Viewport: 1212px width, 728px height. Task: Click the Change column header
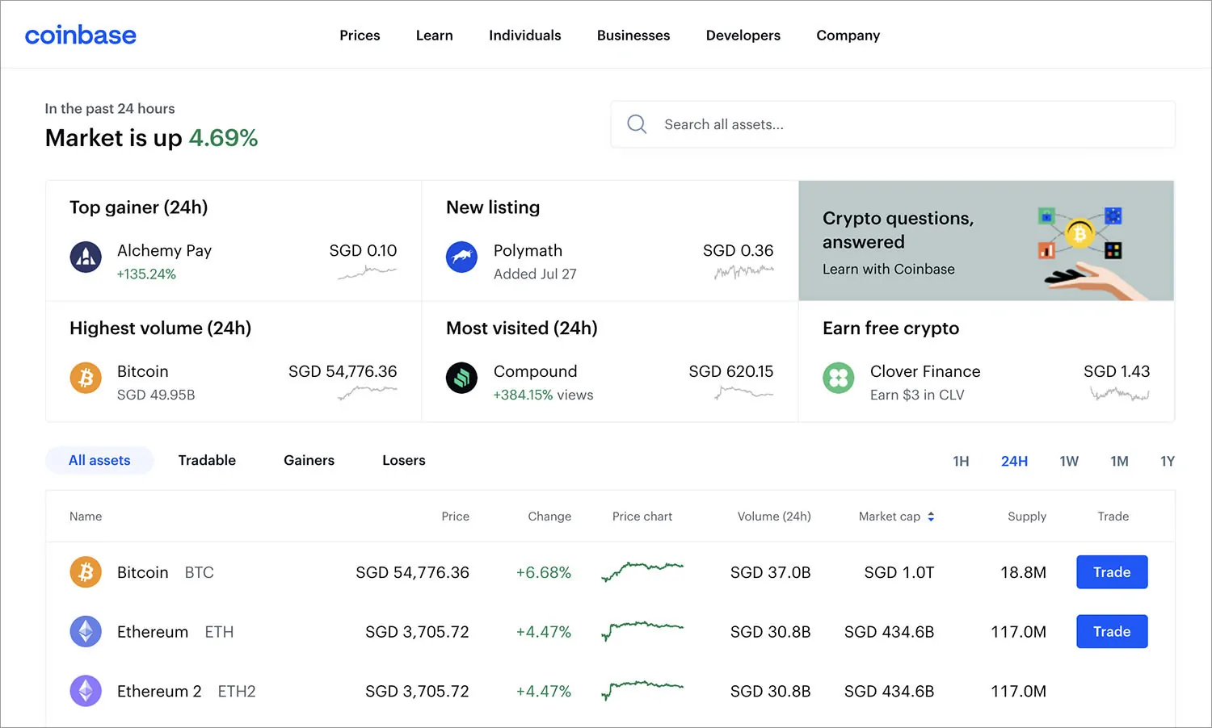click(x=549, y=517)
